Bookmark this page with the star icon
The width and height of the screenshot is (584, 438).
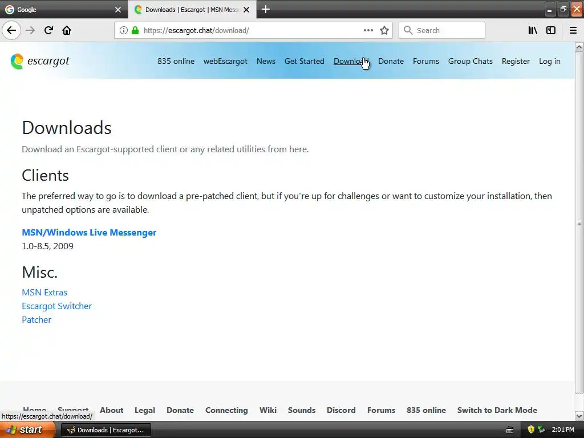pos(384,30)
